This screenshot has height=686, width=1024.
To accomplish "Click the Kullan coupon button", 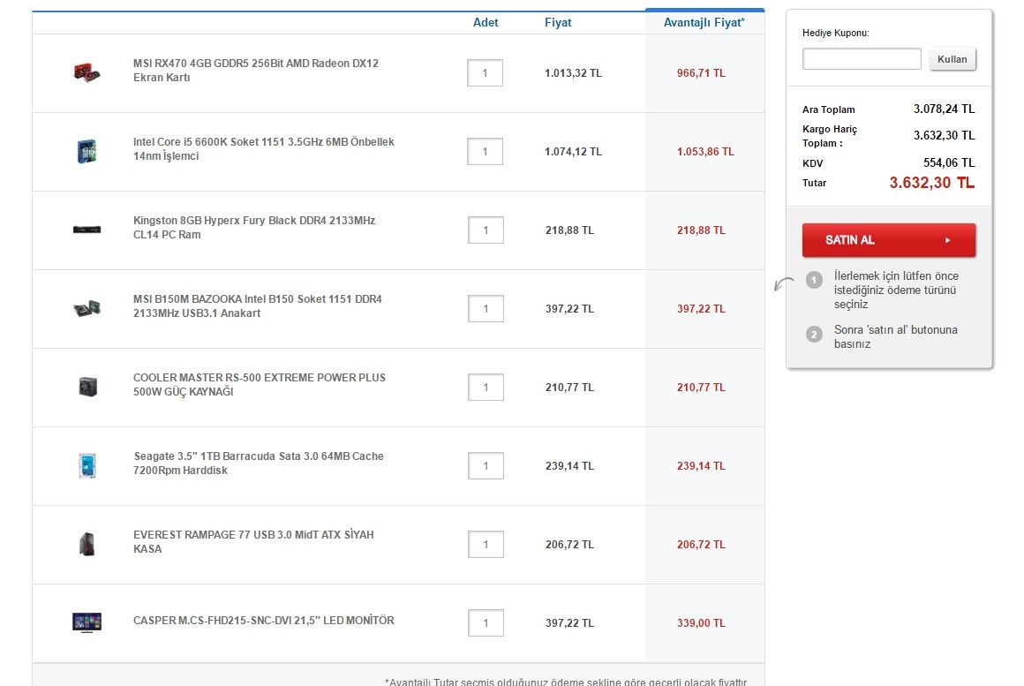I will tap(952, 59).
